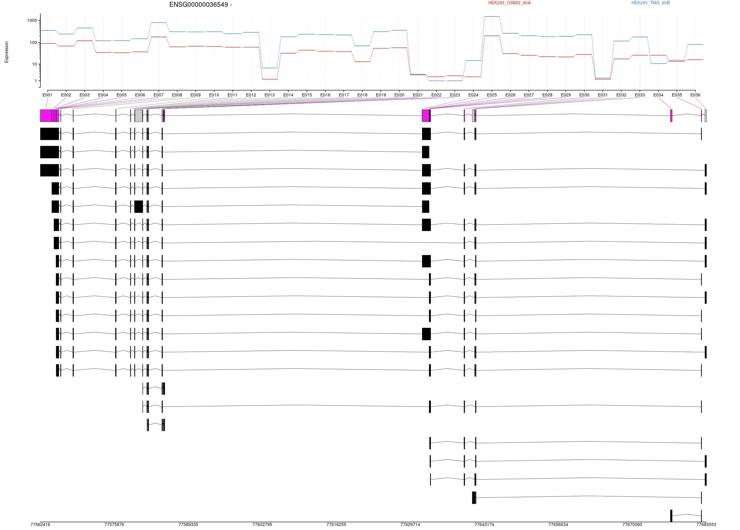This screenshot has width=740, height=530.
Task: Select the HEK293_TMG_6hB legend label
Action: (x=650, y=3)
